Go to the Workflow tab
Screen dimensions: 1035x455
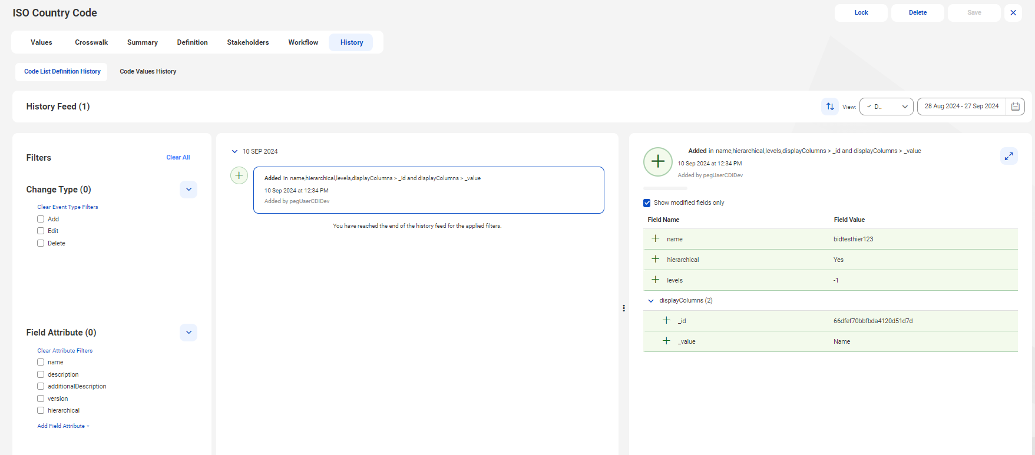[303, 42]
